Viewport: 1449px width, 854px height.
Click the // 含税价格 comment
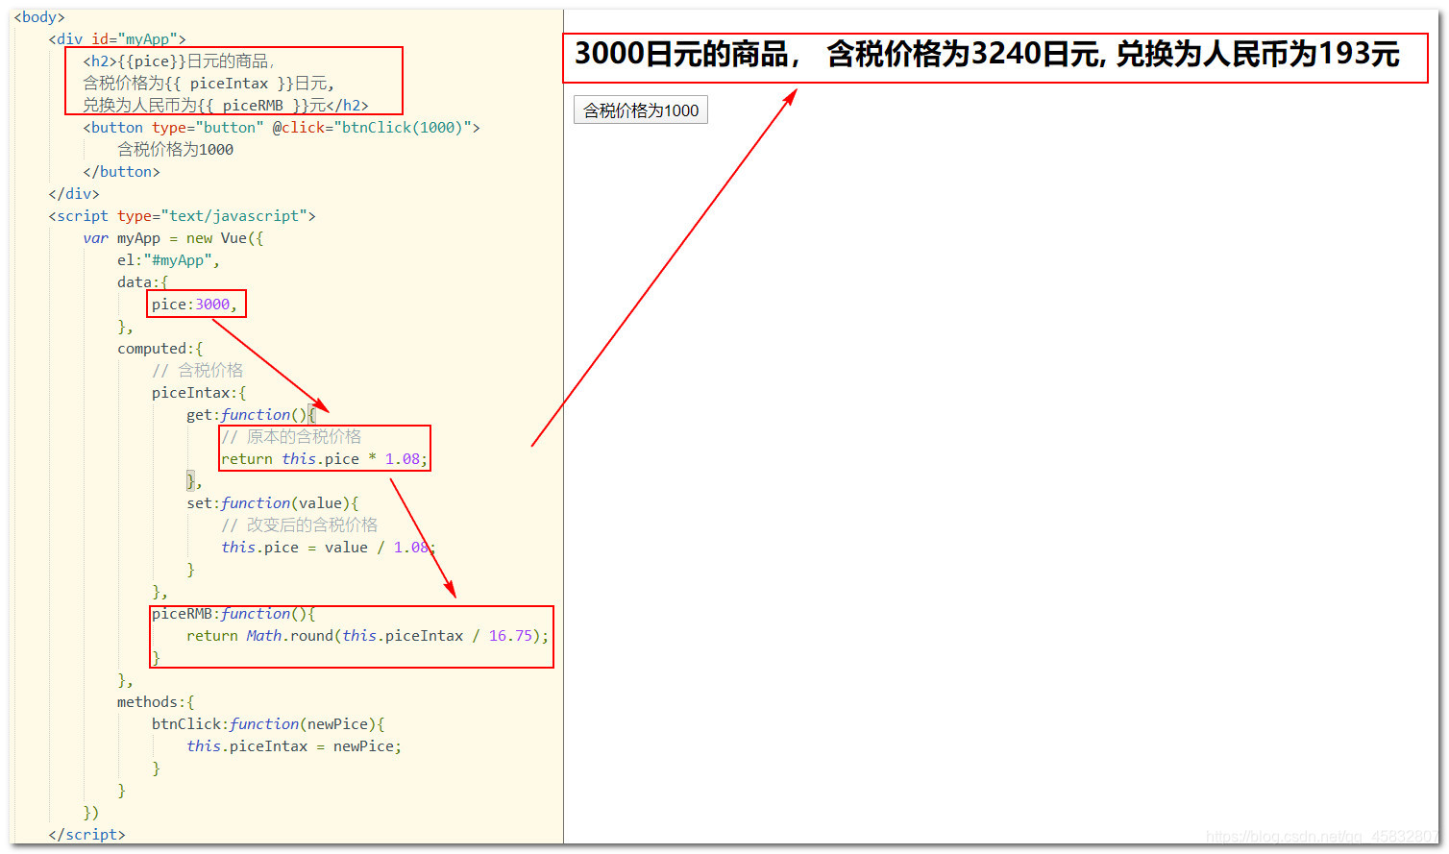coord(197,371)
